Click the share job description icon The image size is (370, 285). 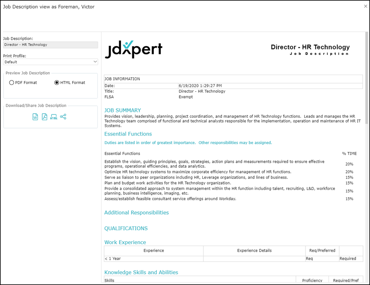[63, 117]
